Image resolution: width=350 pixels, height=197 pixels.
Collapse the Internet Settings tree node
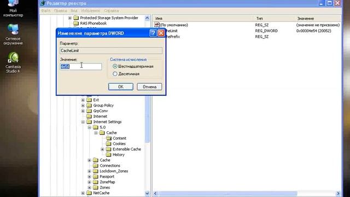coord(83,121)
